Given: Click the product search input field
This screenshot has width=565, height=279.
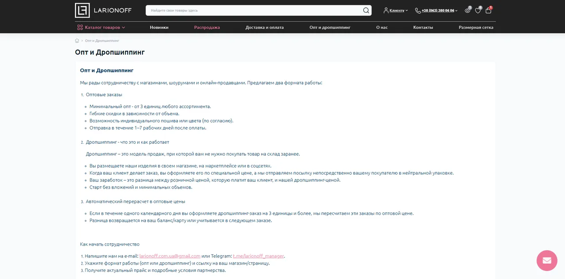Looking at the screenshot, I should click(254, 10).
